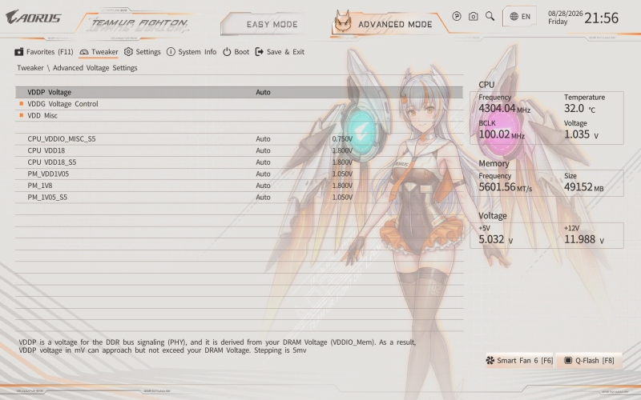Click Advanced Voltage Settings breadcrumb
The height and width of the screenshot is (400, 641).
(95, 68)
